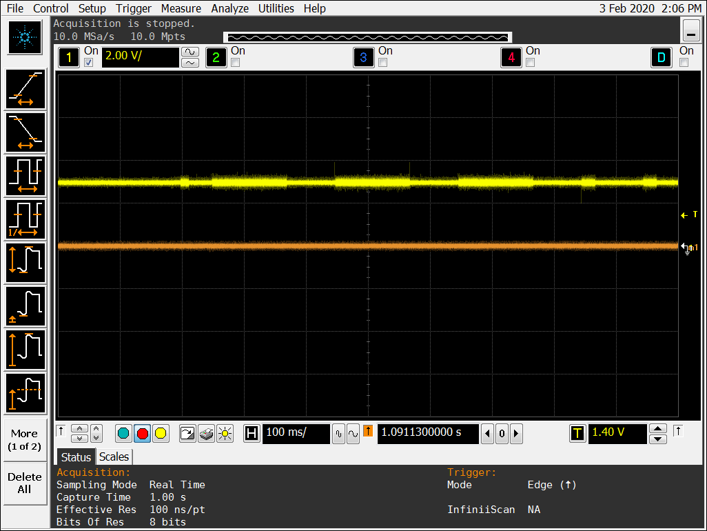Open the Trigger menu
The height and width of the screenshot is (531, 707).
tap(134, 8)
